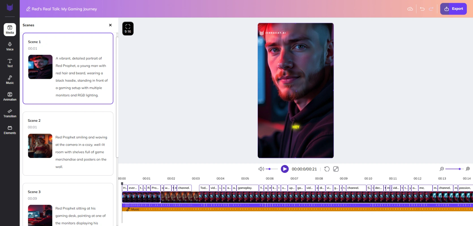Image resolution: width=473 pixels, height=226 pixels.
Task: Select the Scene 3 thumbnail
Action: pyautogui.click(x=40, y=215)
